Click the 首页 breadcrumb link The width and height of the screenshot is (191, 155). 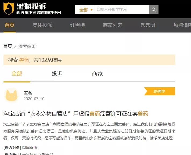pos(8,46)
